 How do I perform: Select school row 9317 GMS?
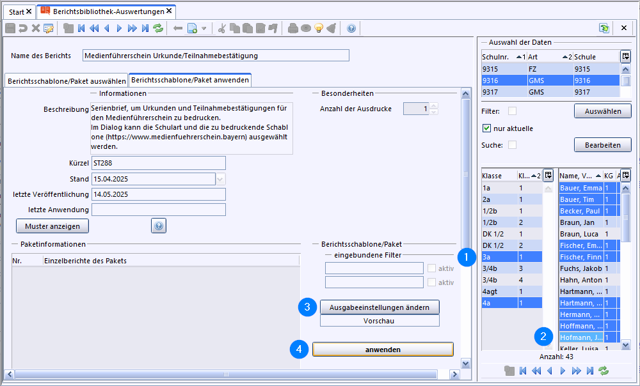550,92
